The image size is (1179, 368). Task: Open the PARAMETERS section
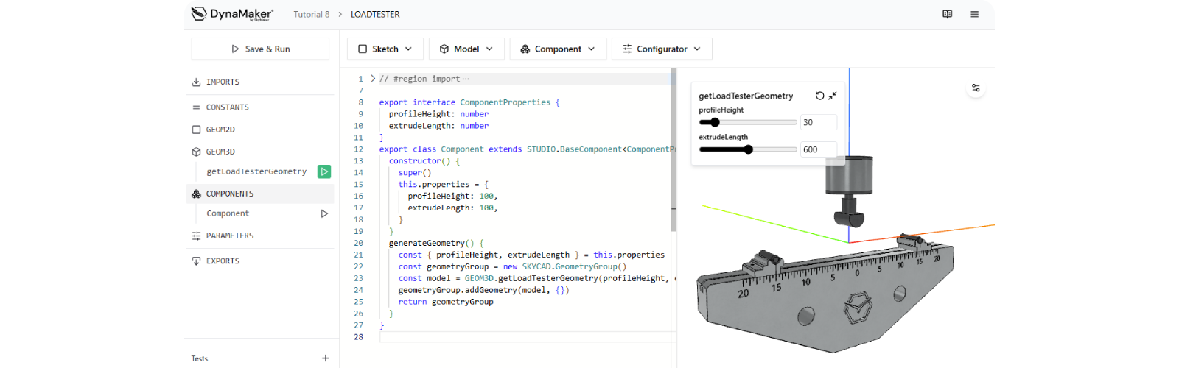tap(229, 236)
